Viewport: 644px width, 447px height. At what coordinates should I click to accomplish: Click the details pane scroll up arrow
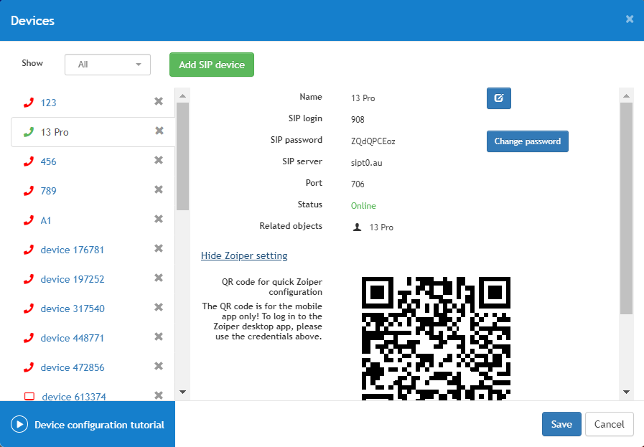click(x=626, y=95)
